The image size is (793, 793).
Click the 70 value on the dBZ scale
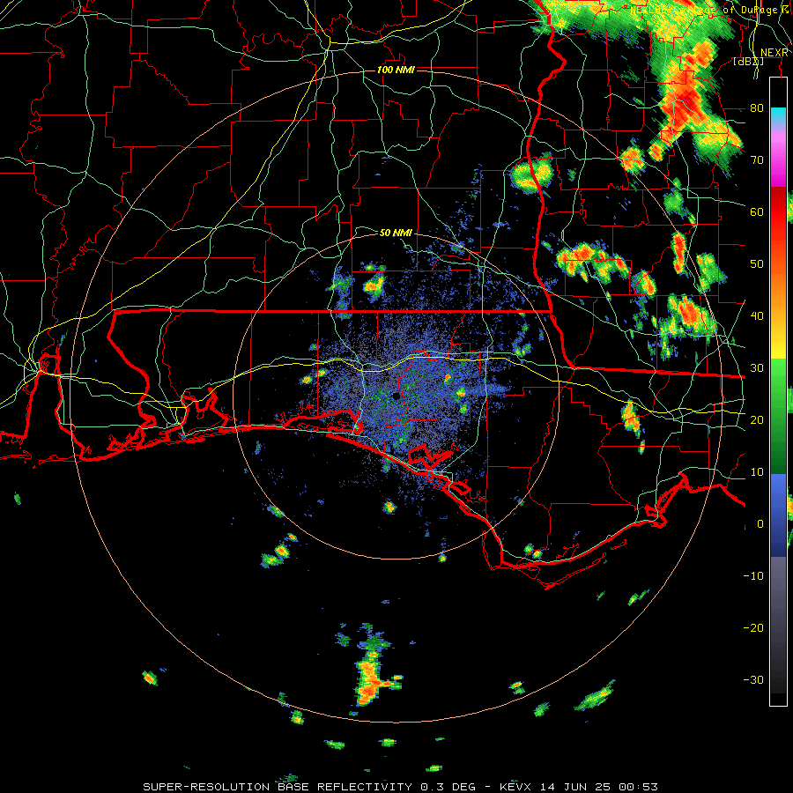coord(757,160)
